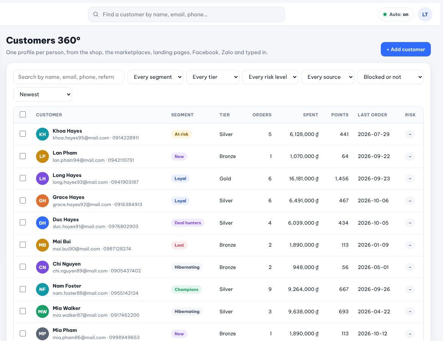Open Mia Walker customer profile name
The image size is (443, 341).
[x=66, y=308]
